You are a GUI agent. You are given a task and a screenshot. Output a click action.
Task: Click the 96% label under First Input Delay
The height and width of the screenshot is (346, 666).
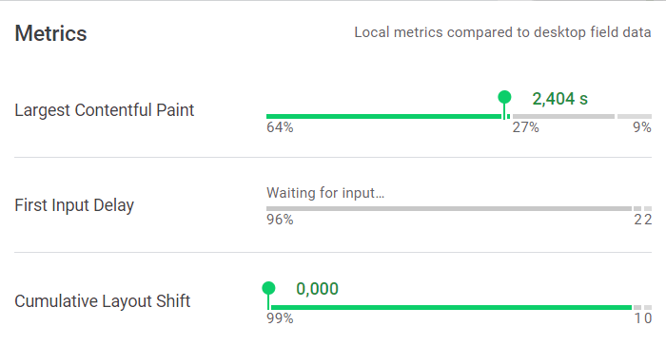[x=280, y=220]
